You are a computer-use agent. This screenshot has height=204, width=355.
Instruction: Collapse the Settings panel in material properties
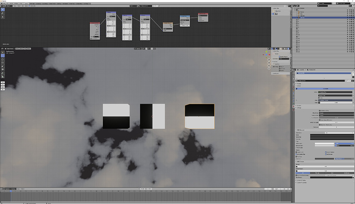click(x=296, y=108)
